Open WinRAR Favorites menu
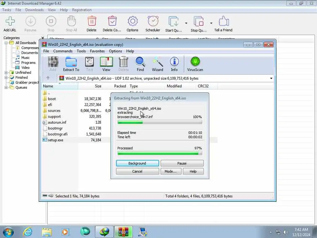The width and height of the screenshot is (317, 238). pyautogui.click(x=98, y=51)
